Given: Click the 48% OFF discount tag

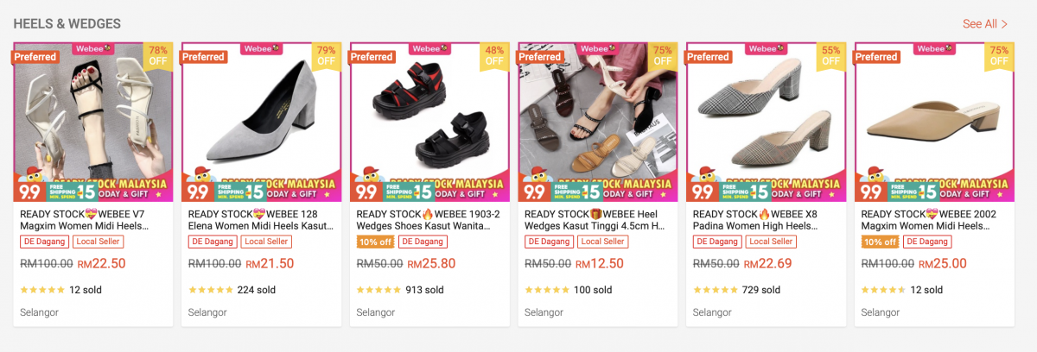Looking at the screenshot, I should coord(494,55).
